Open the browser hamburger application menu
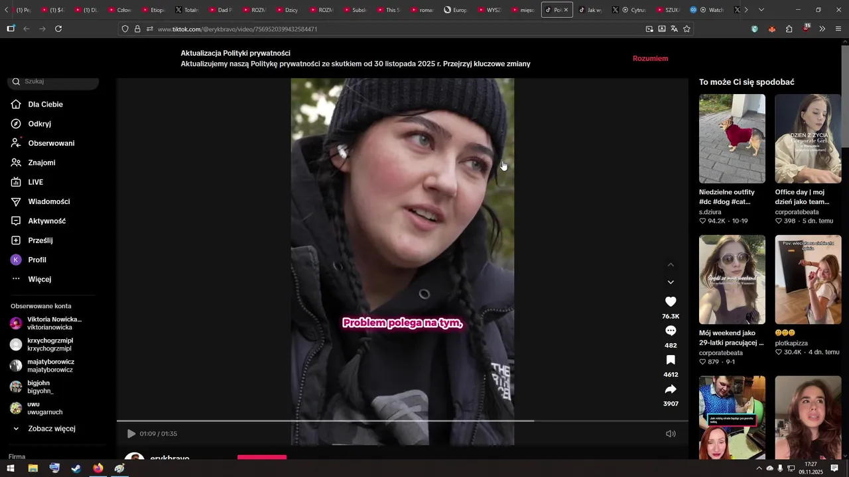This screenshot has height=477, width=849. [x=839, y=29]
